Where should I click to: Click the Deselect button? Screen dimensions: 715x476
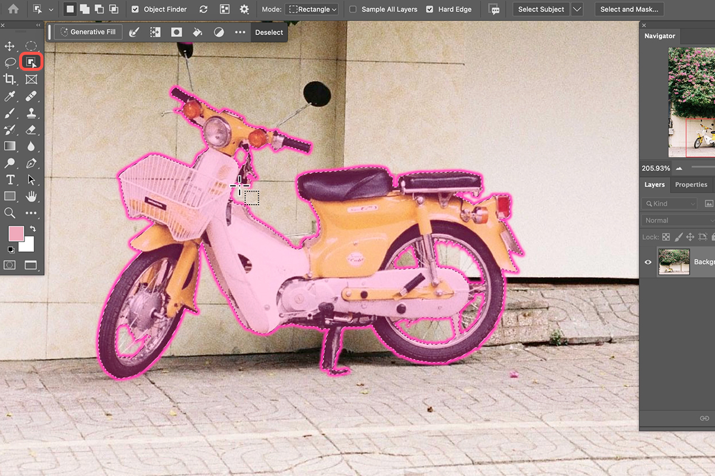[x=269, y=32]
